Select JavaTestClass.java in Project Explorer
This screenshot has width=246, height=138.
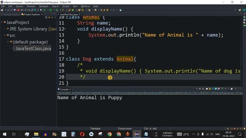click(x=32, y=48)
